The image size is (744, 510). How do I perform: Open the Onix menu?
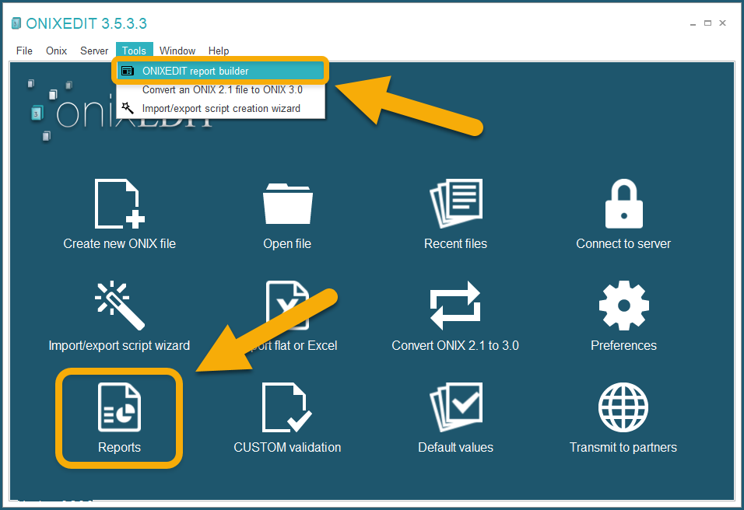point(57,51)
